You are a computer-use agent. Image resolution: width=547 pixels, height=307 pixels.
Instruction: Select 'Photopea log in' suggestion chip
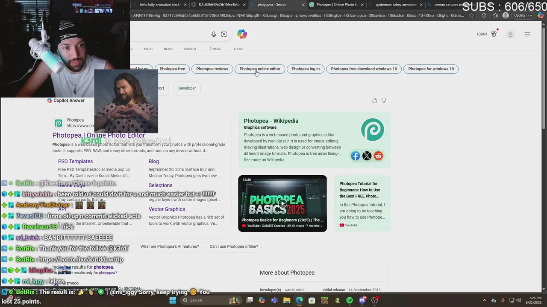click(306, 69)
